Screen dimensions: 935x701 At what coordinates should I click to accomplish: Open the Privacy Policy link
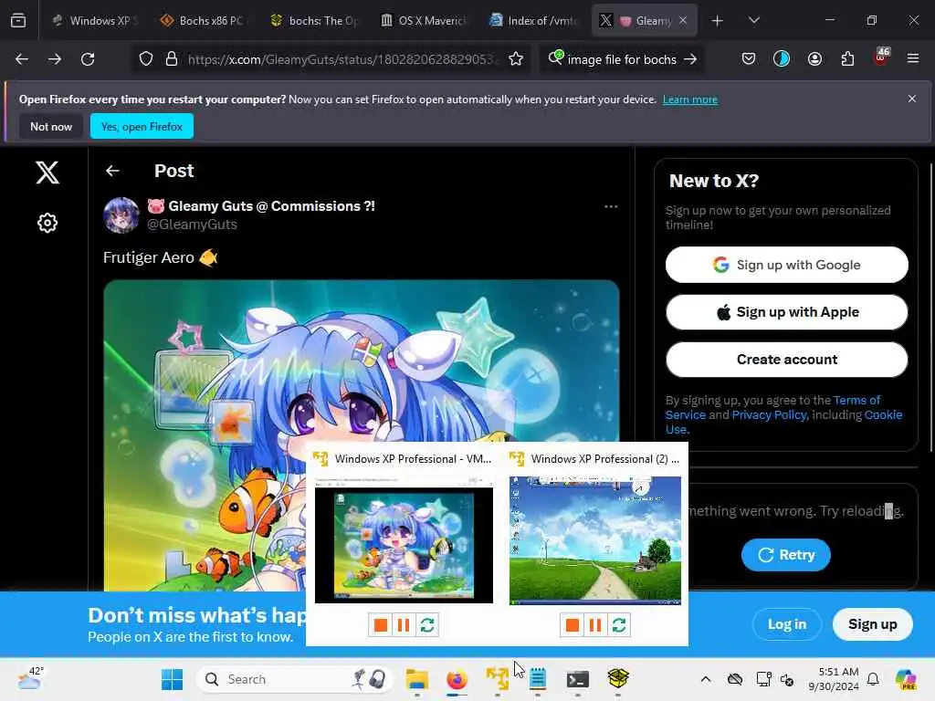pos(769,415)
